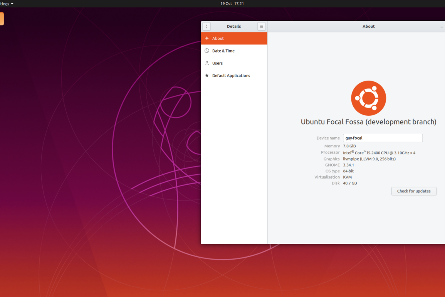Click the Intel Core i5-2400 processor value

379,153
